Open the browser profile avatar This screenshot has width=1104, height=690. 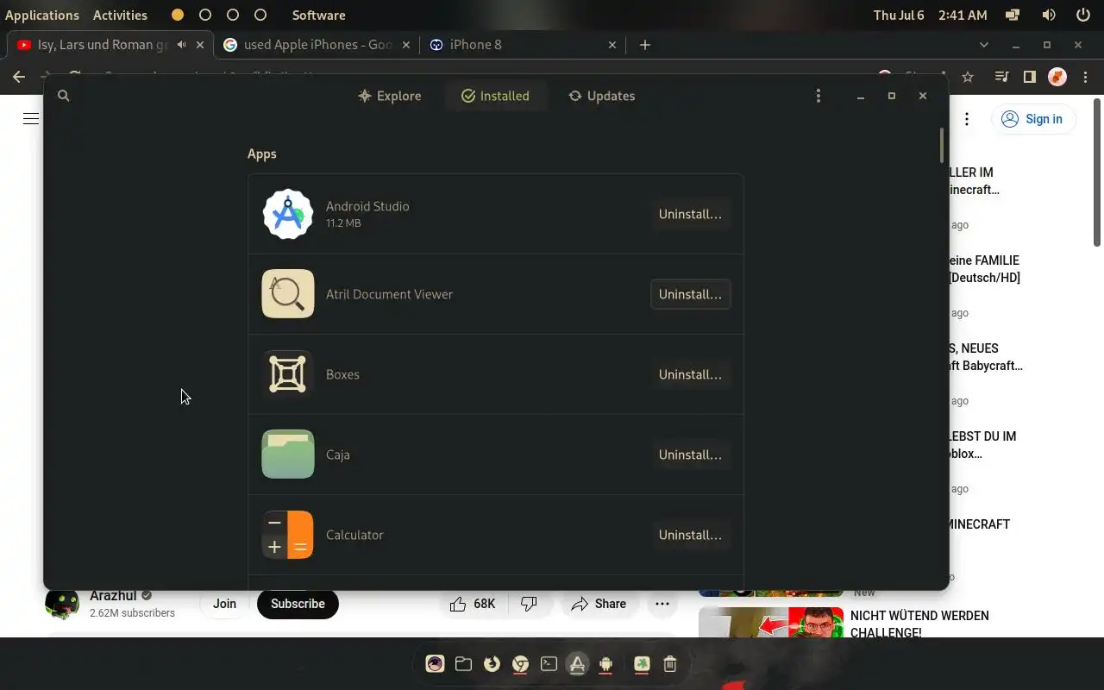point(1057,77)
